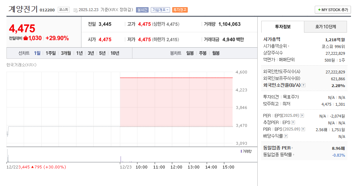Select the 3년 line chart period
This screenshot has width=356, height=186.
[91, 53]
